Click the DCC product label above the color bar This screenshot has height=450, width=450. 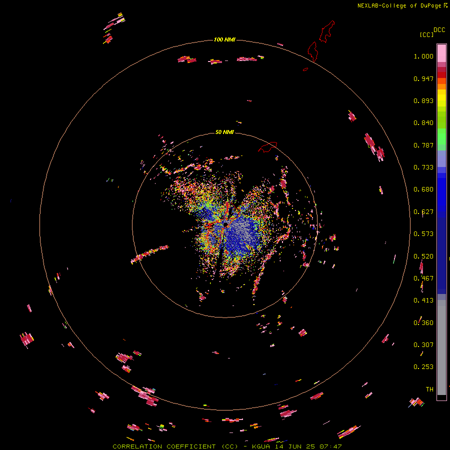[x=439, y=30]
